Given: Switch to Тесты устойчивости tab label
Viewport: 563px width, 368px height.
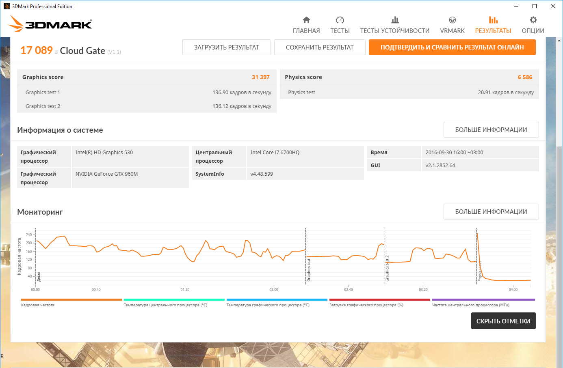Looking at the screenshot, I should [395, 31].
